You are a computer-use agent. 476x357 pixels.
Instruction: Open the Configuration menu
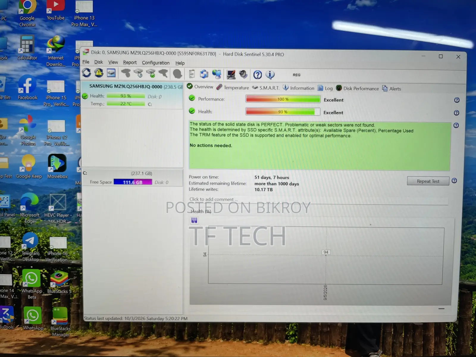156,63
